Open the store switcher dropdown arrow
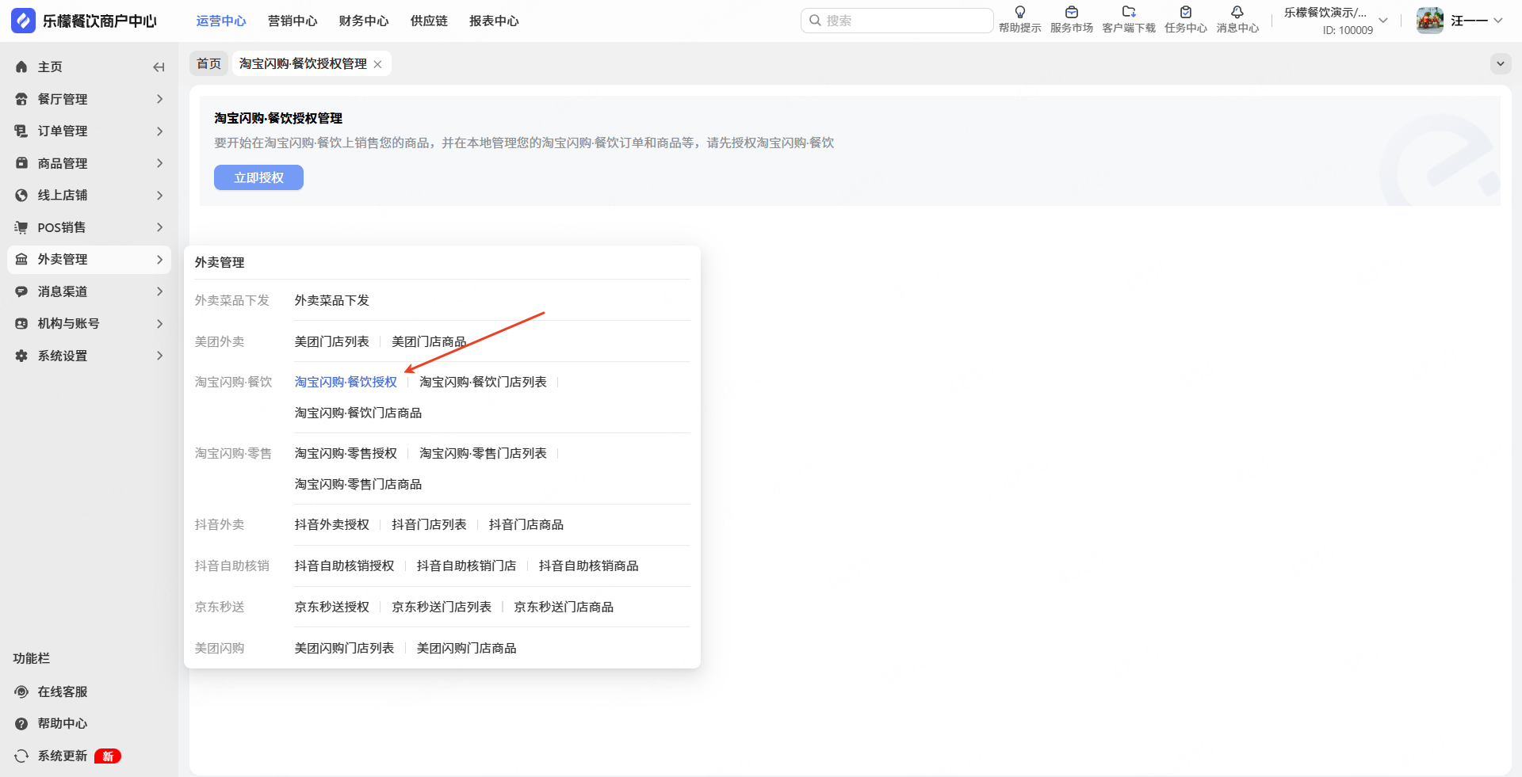 (1383, 21)
